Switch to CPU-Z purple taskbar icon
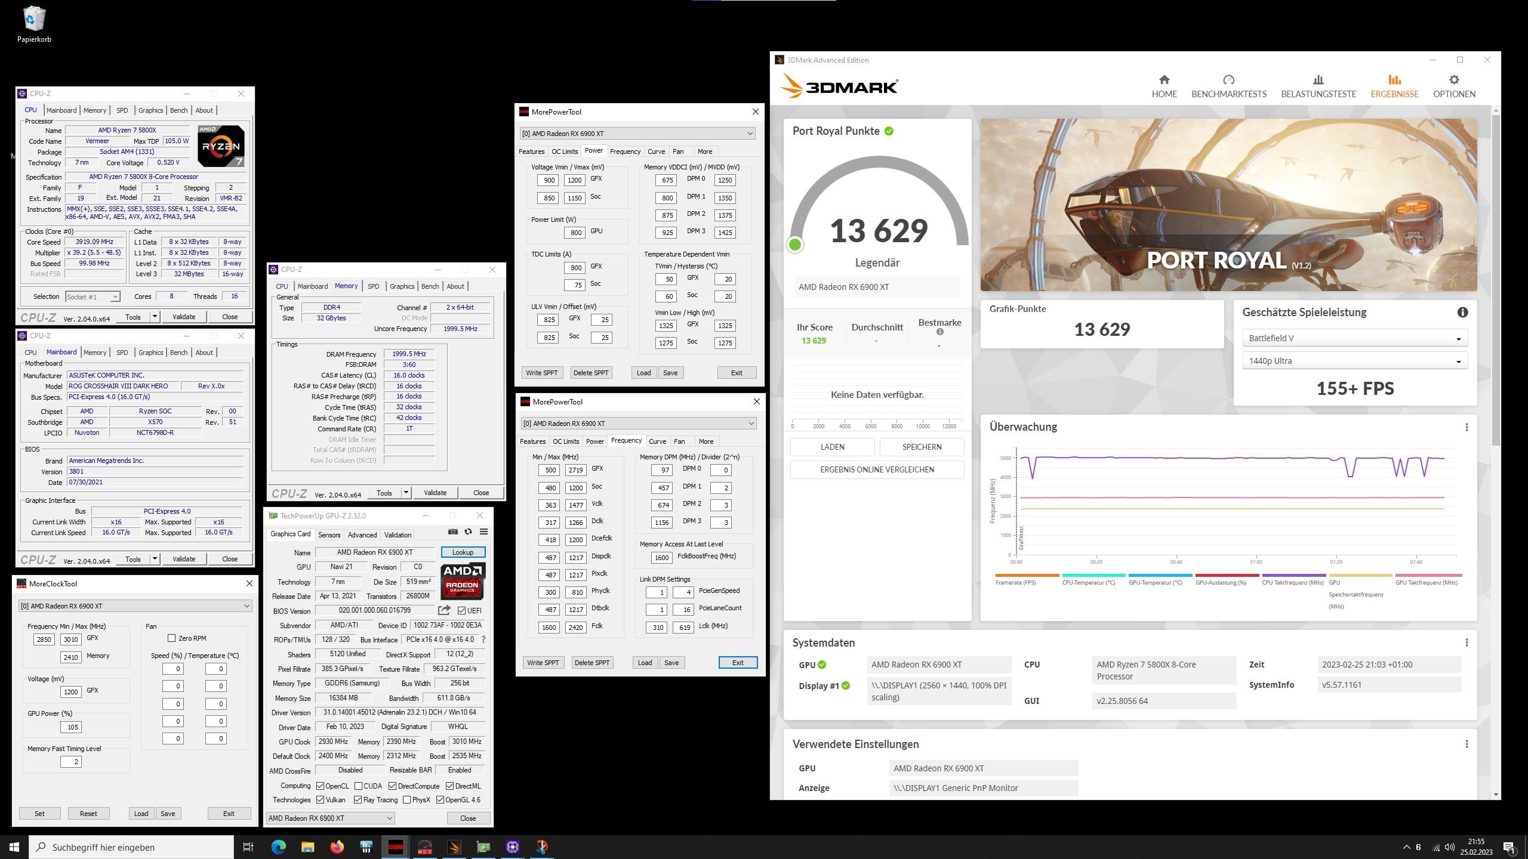Screen dimensions: 1528x859 coord(513,846)
